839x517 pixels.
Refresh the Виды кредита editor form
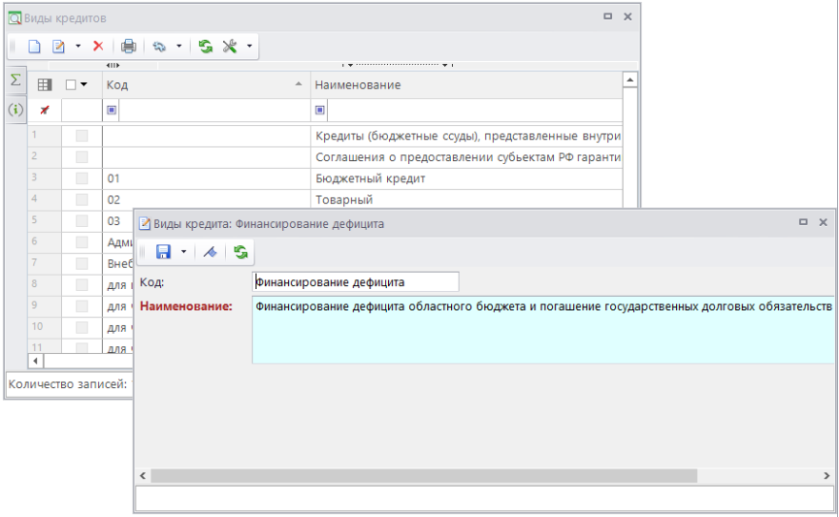point(241,252)
